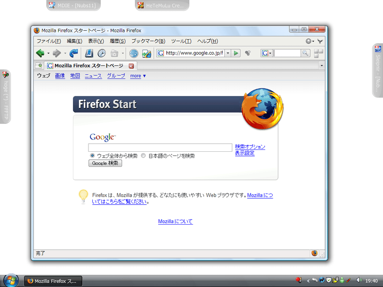Viewport: 383px width, 287px height.
Task: Click the green Go arrow button
Action: click(236, 53)
